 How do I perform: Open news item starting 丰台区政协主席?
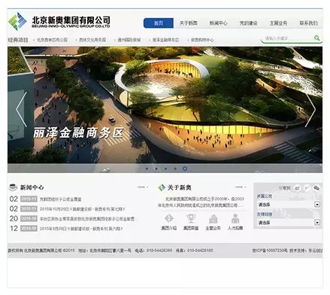(88, 219)
